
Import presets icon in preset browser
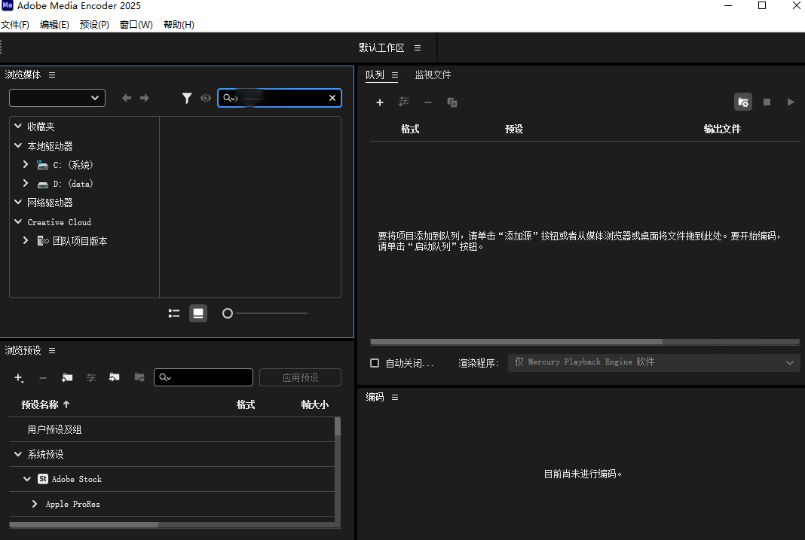(115, 378)
